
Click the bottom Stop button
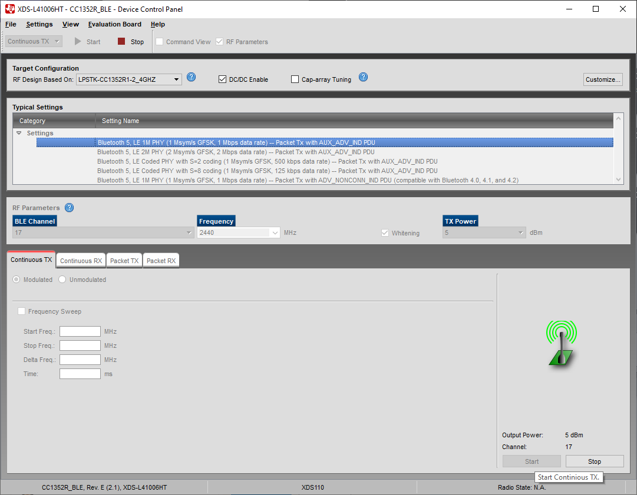pyautogui.click(x=595, y=461)
